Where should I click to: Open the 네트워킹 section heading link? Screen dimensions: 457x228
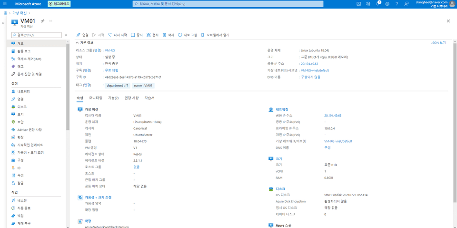282,109
